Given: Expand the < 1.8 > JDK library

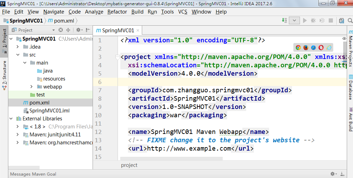Looking at the screenshot, I should pos(18,127).
